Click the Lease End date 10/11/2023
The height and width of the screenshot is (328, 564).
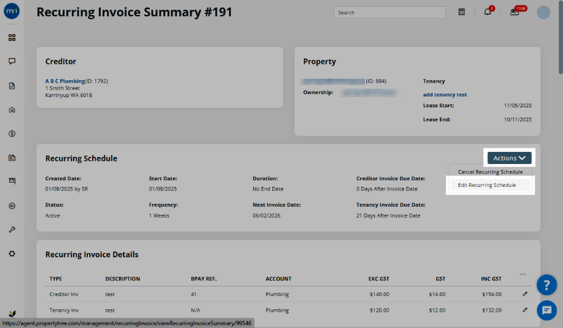pos(518,119)
